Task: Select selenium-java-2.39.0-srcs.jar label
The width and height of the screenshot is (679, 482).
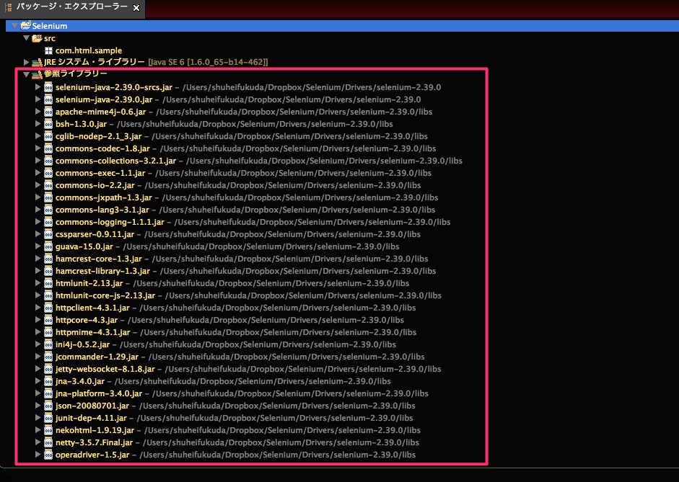Action: coord(114,87)
